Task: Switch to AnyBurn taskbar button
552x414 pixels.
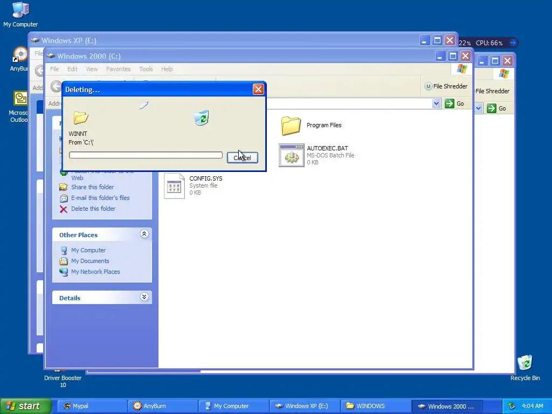Action: coord(162,406)
